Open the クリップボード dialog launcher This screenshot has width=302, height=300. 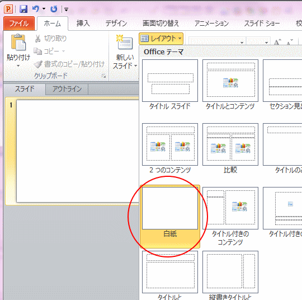[x=104, y=76]
